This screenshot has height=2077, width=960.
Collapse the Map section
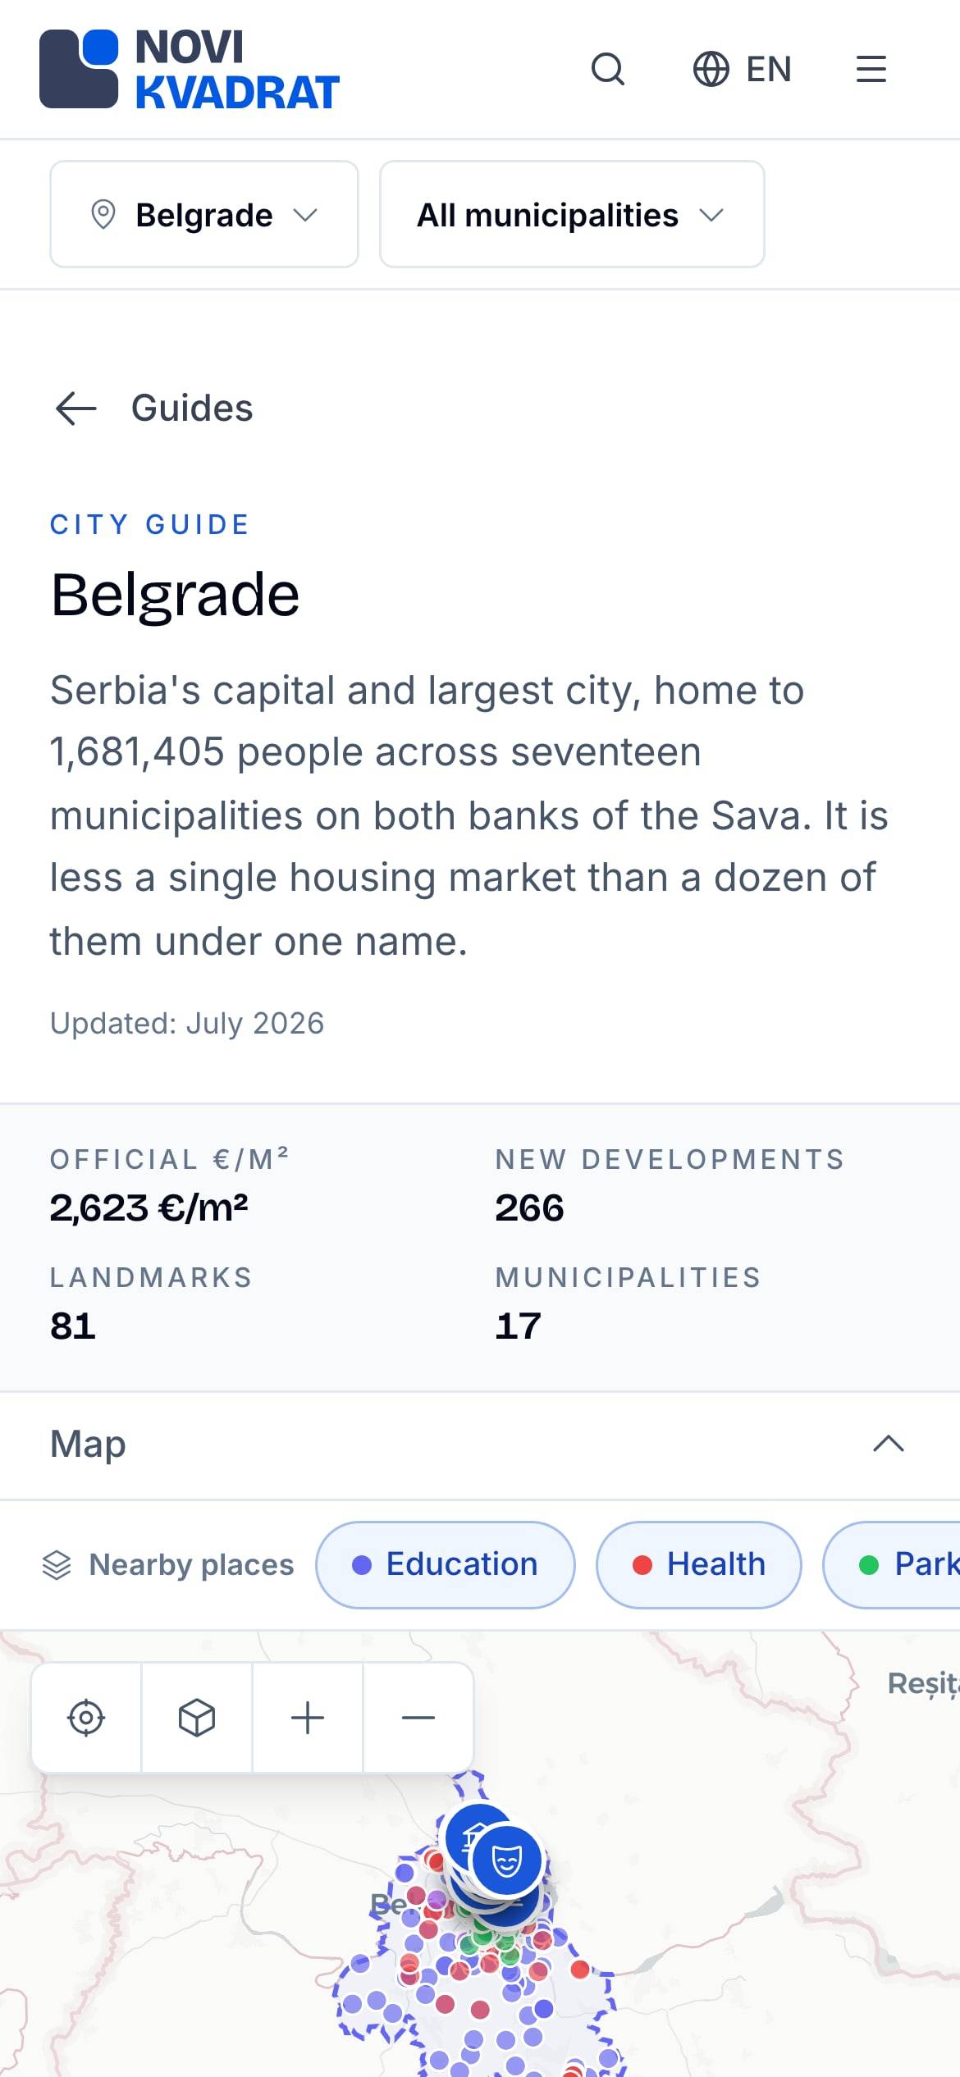click(889, 1444)
